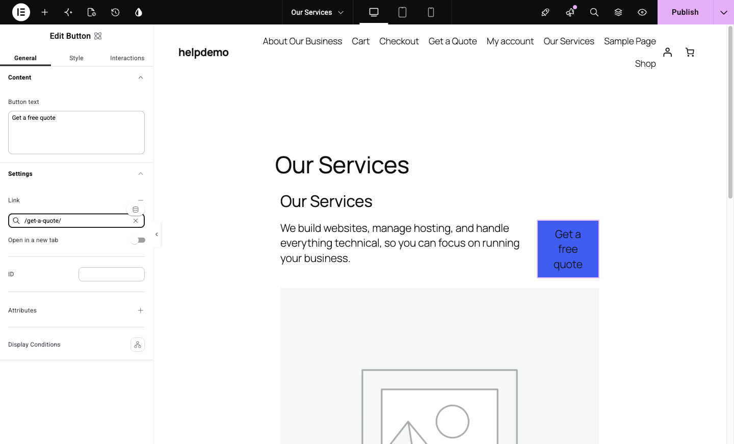This screenshot has height=444, width=734.
Task: Select the large Our Services page title
Action: 342,165
